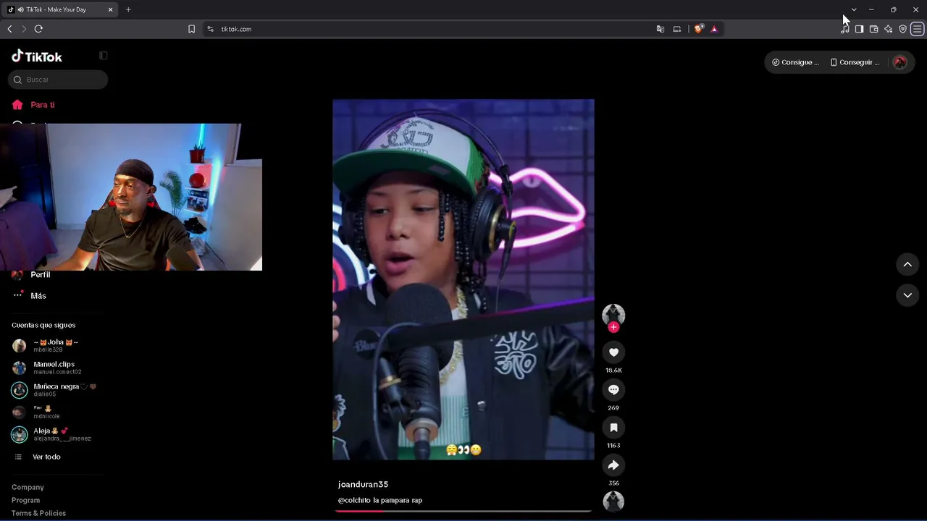This screenshot has width=927, height=521.
Task: Click the install/cast icon in address bar
Action: pos(677,29)
